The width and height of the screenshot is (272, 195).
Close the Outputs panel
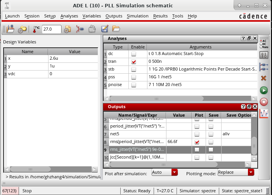tap(255, 107)
